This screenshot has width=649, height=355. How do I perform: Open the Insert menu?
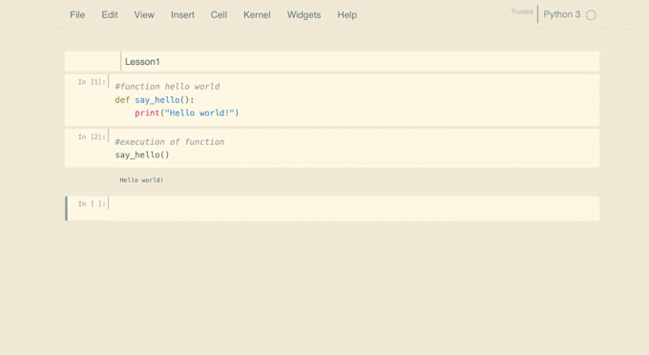[x=182, y=15]
